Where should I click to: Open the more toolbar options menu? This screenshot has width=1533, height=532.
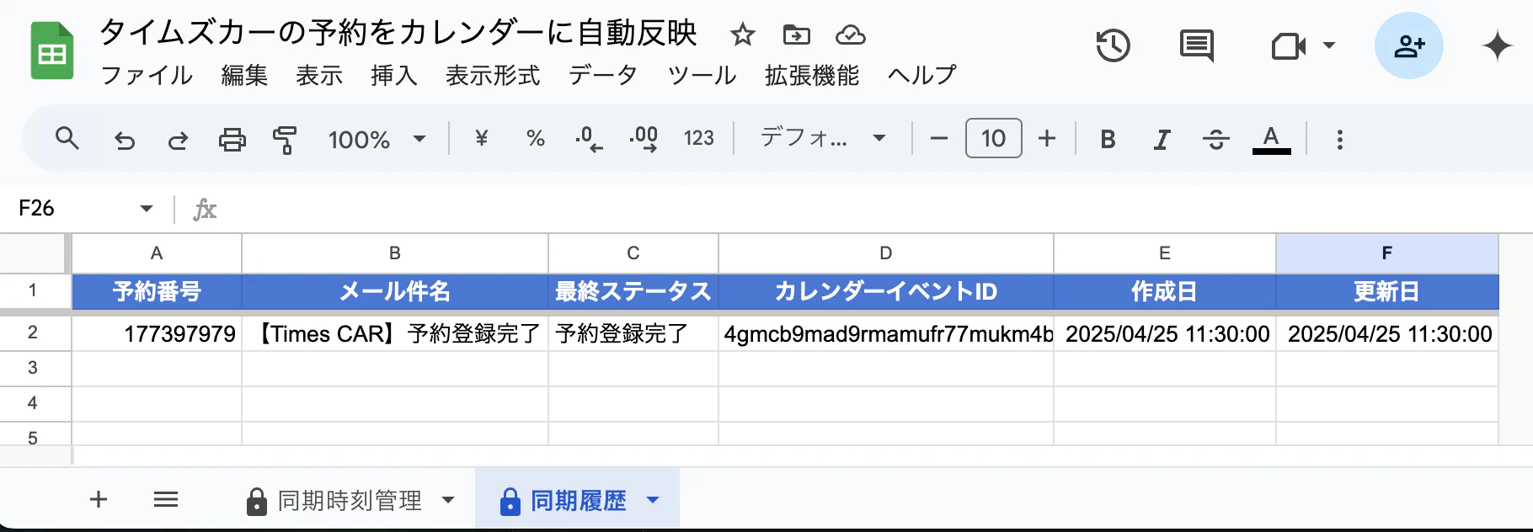pyautogui.click(x=1339, y=139)
